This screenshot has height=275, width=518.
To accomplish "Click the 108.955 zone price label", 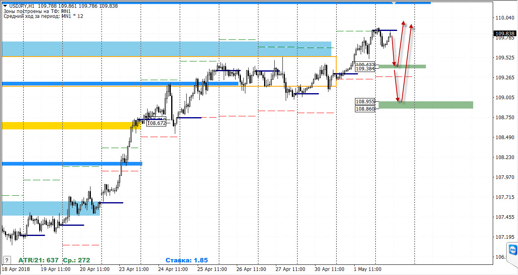I will [365, 102].
